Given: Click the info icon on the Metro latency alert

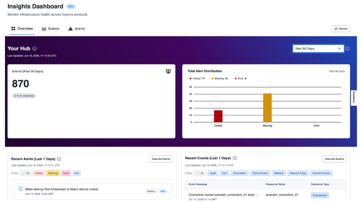Looking at the screenshot, I should pyautogui.click(x=21, y=189).
